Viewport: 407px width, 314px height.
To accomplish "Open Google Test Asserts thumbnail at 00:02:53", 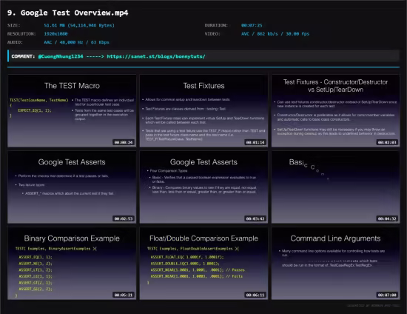I will click(x=72, y=187).
